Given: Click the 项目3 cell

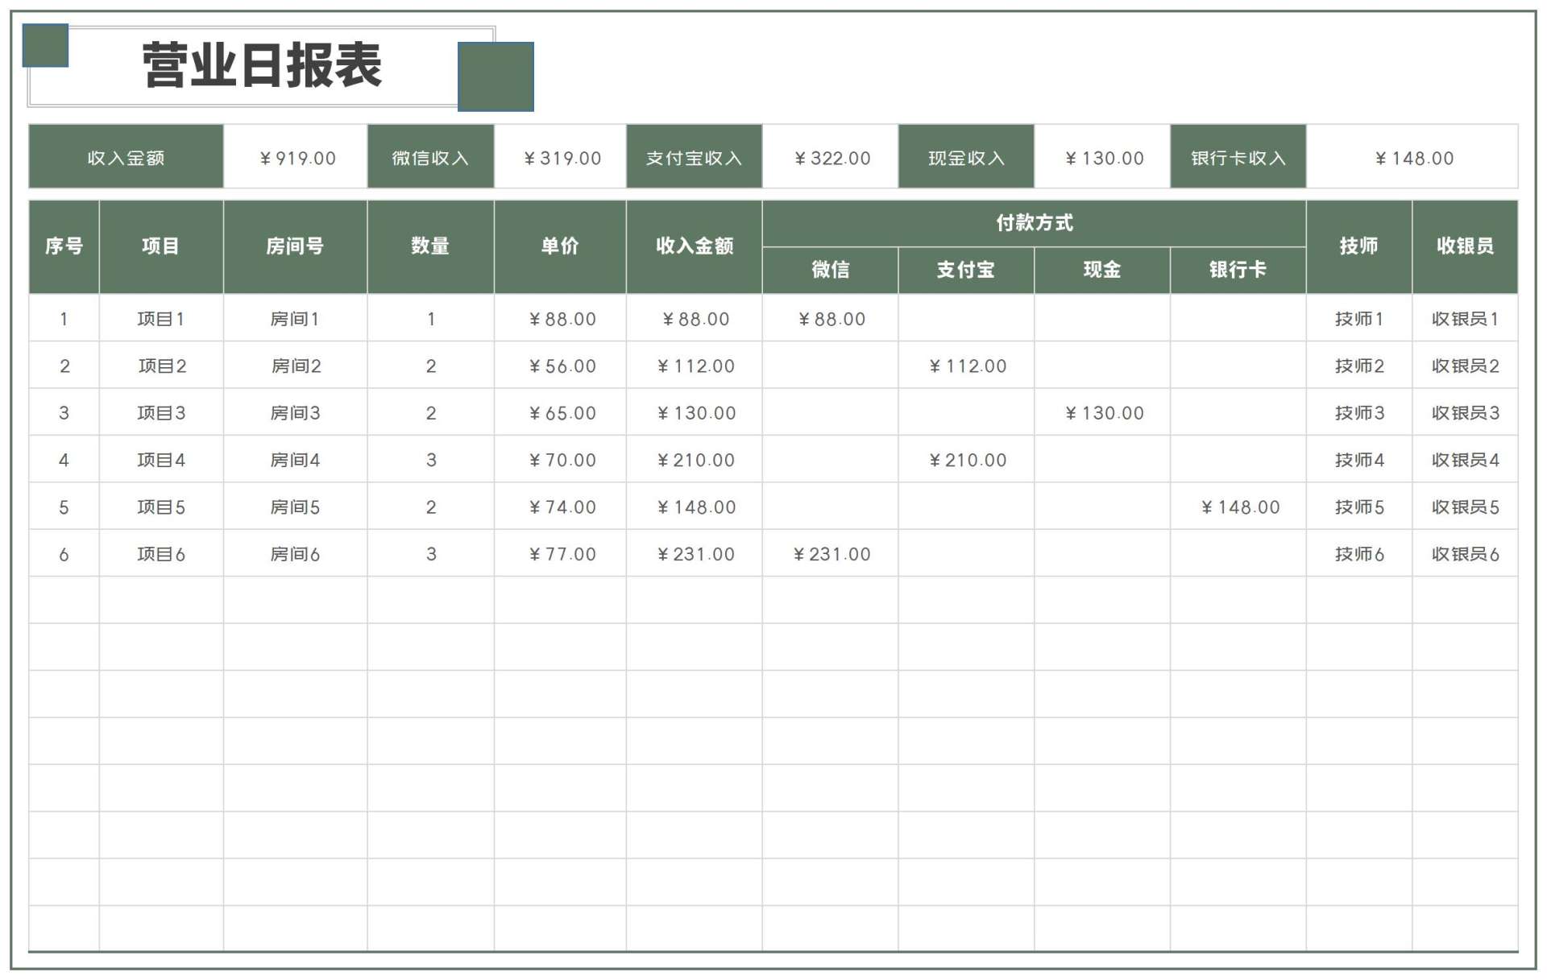Looking at the screenshot, I should coord(161,413).
